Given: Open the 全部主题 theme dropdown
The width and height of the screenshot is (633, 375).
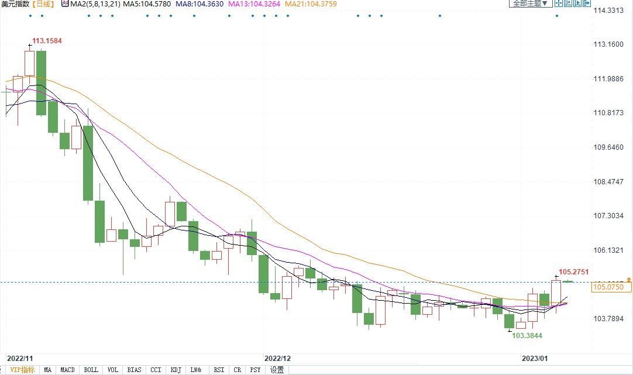Looking at the screenshot, I should 531,4.
